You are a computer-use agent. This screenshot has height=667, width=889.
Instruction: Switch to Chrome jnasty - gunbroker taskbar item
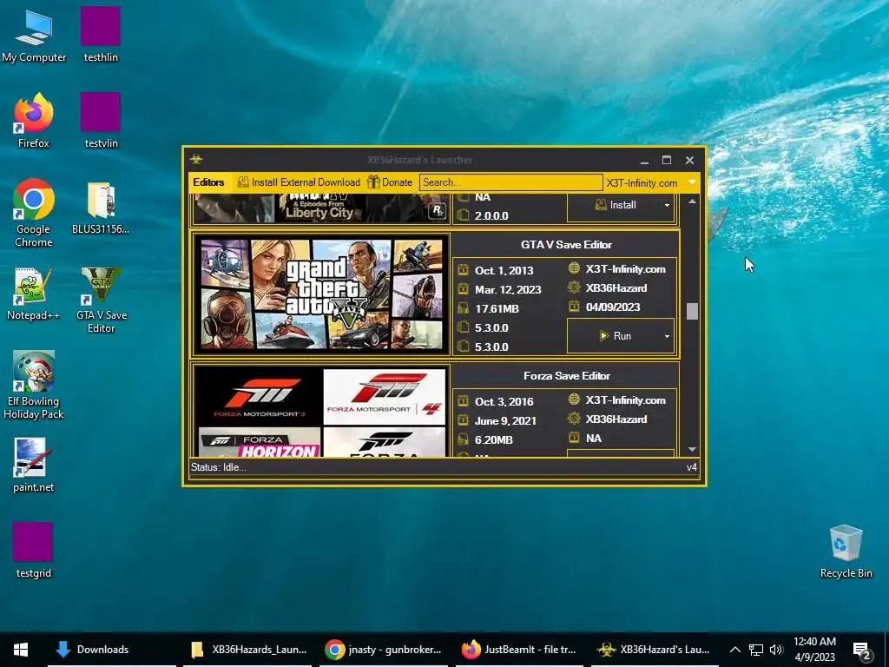383,650
